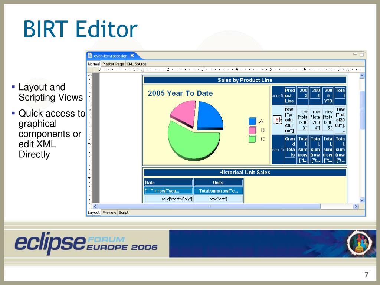Viewport: 380px width, 285px height.
Task: Open the Preview tab
Action: coord(109,213)
